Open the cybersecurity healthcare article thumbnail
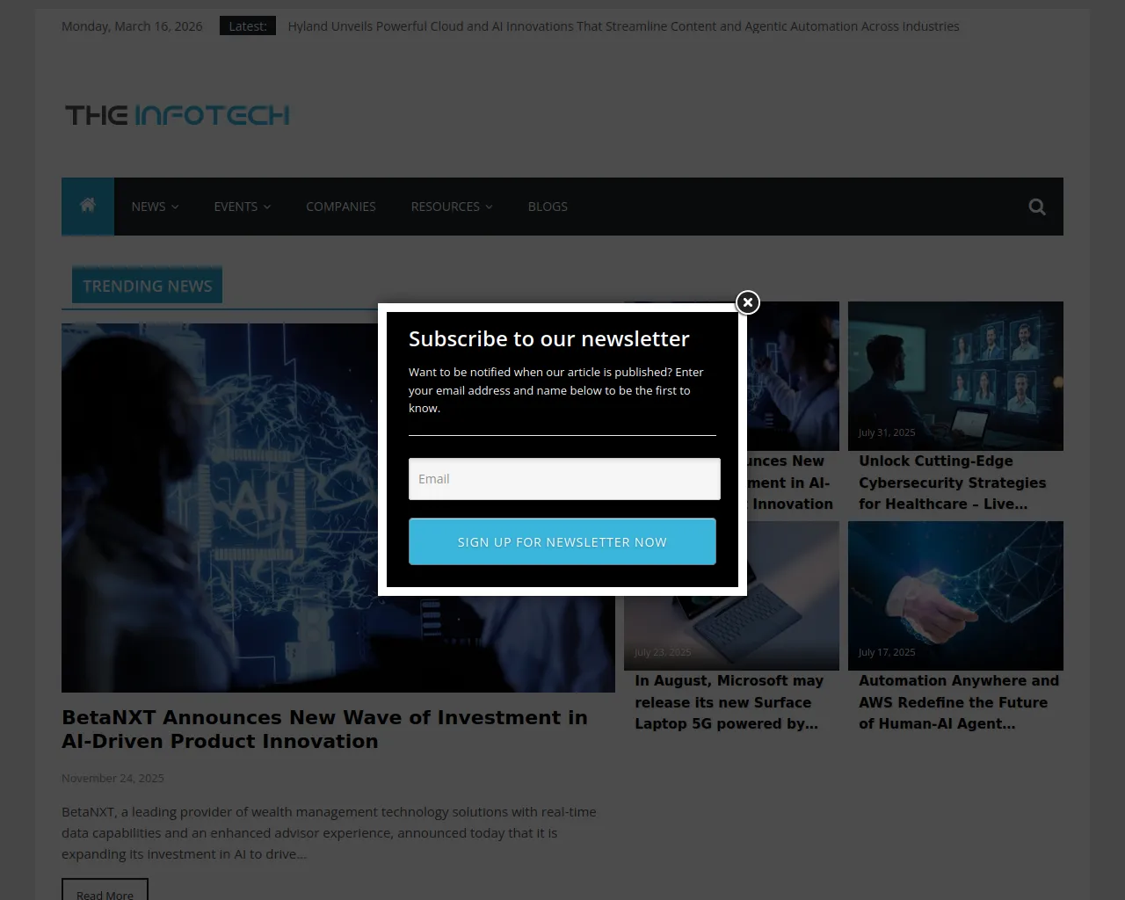 955,376
